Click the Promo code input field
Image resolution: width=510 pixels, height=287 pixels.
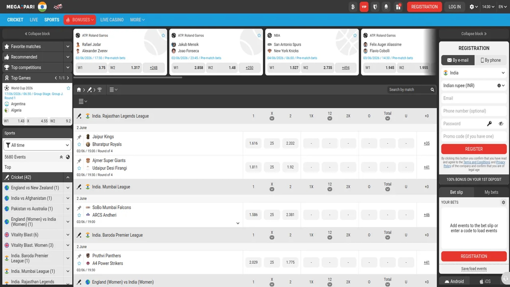(x=474, y=136)
